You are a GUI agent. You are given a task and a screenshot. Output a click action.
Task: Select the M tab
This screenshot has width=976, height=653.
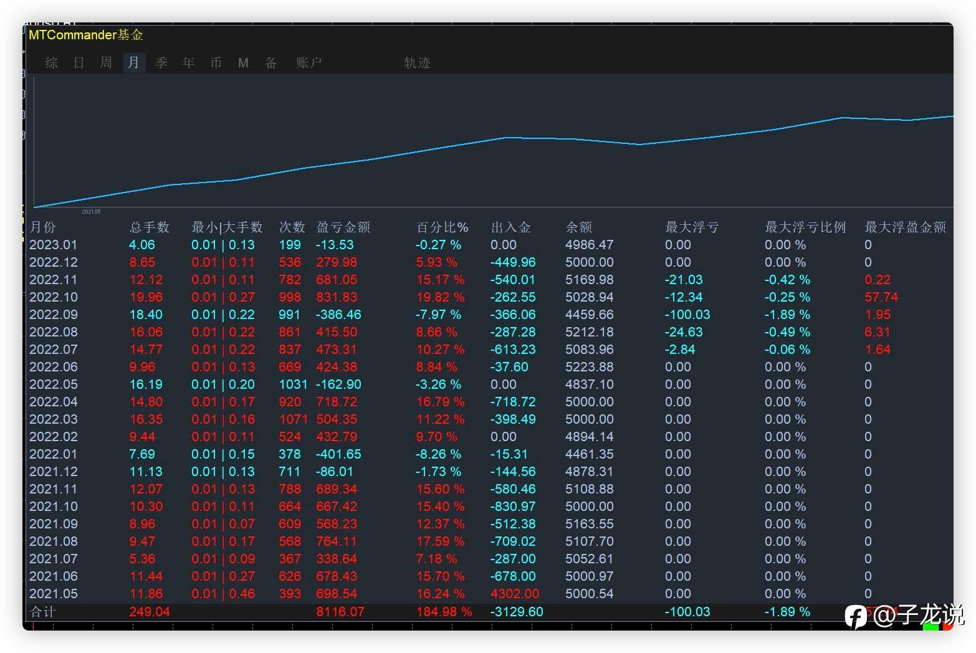(243, 62)
